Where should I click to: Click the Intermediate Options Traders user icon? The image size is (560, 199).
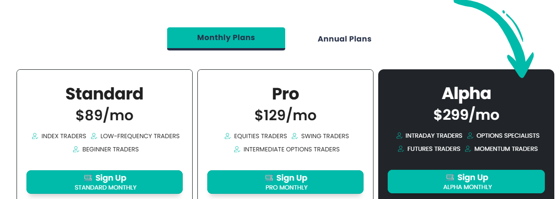click(237, 149)
